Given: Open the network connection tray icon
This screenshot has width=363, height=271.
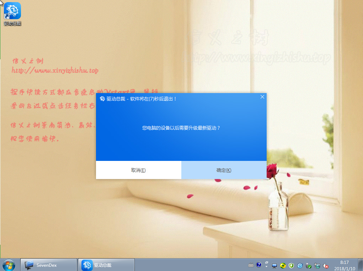Looking at the screenshot, I should click(x=317, y=265).
